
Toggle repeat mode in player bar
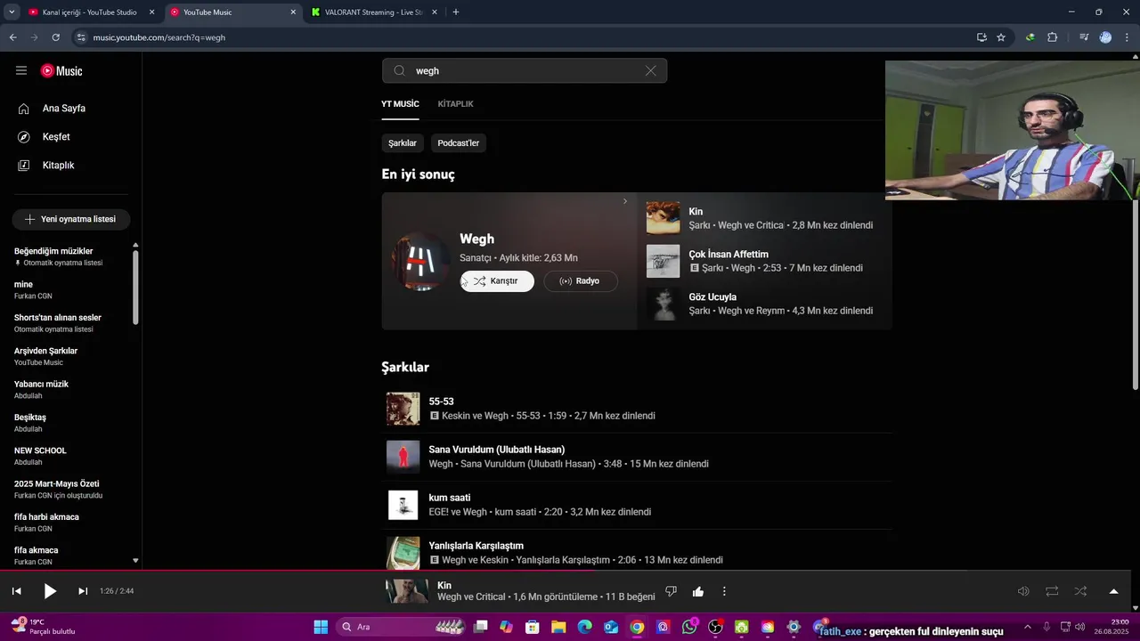pos(1052,591)
